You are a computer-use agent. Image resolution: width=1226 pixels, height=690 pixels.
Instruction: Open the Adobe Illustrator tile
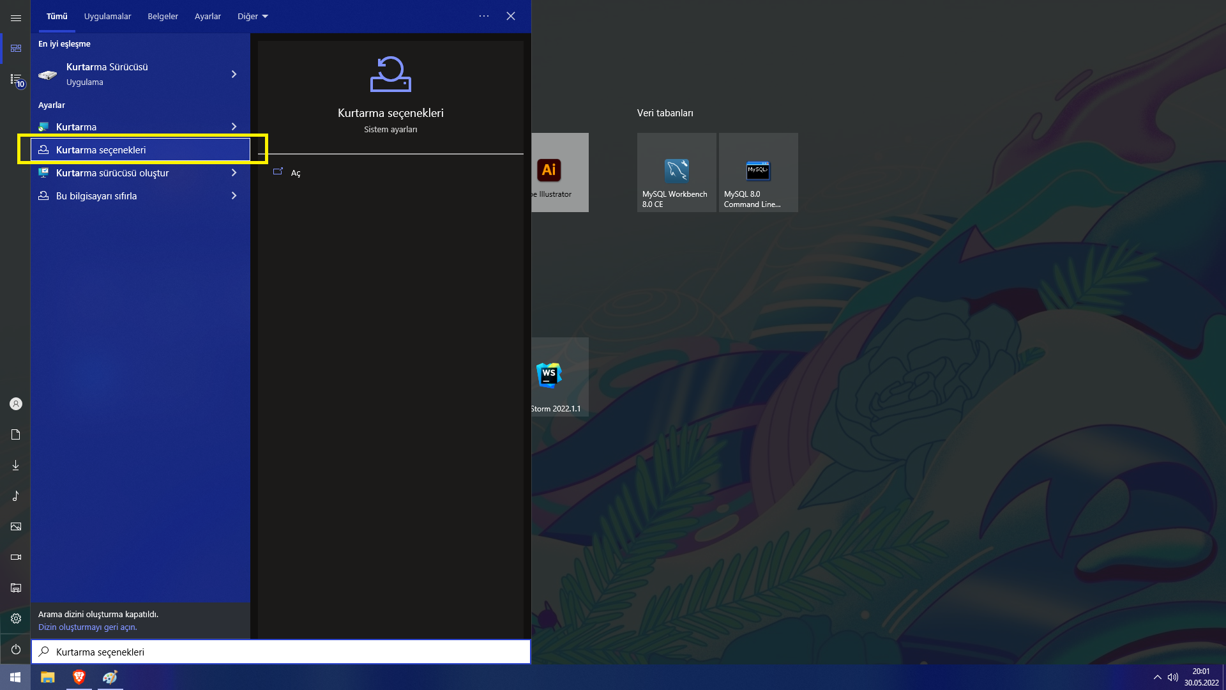[x=559, y=172]
